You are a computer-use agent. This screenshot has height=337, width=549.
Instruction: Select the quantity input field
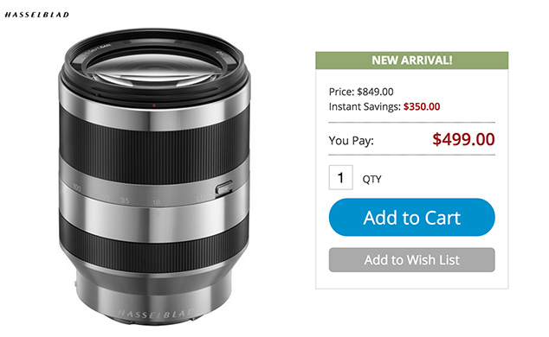340,177
